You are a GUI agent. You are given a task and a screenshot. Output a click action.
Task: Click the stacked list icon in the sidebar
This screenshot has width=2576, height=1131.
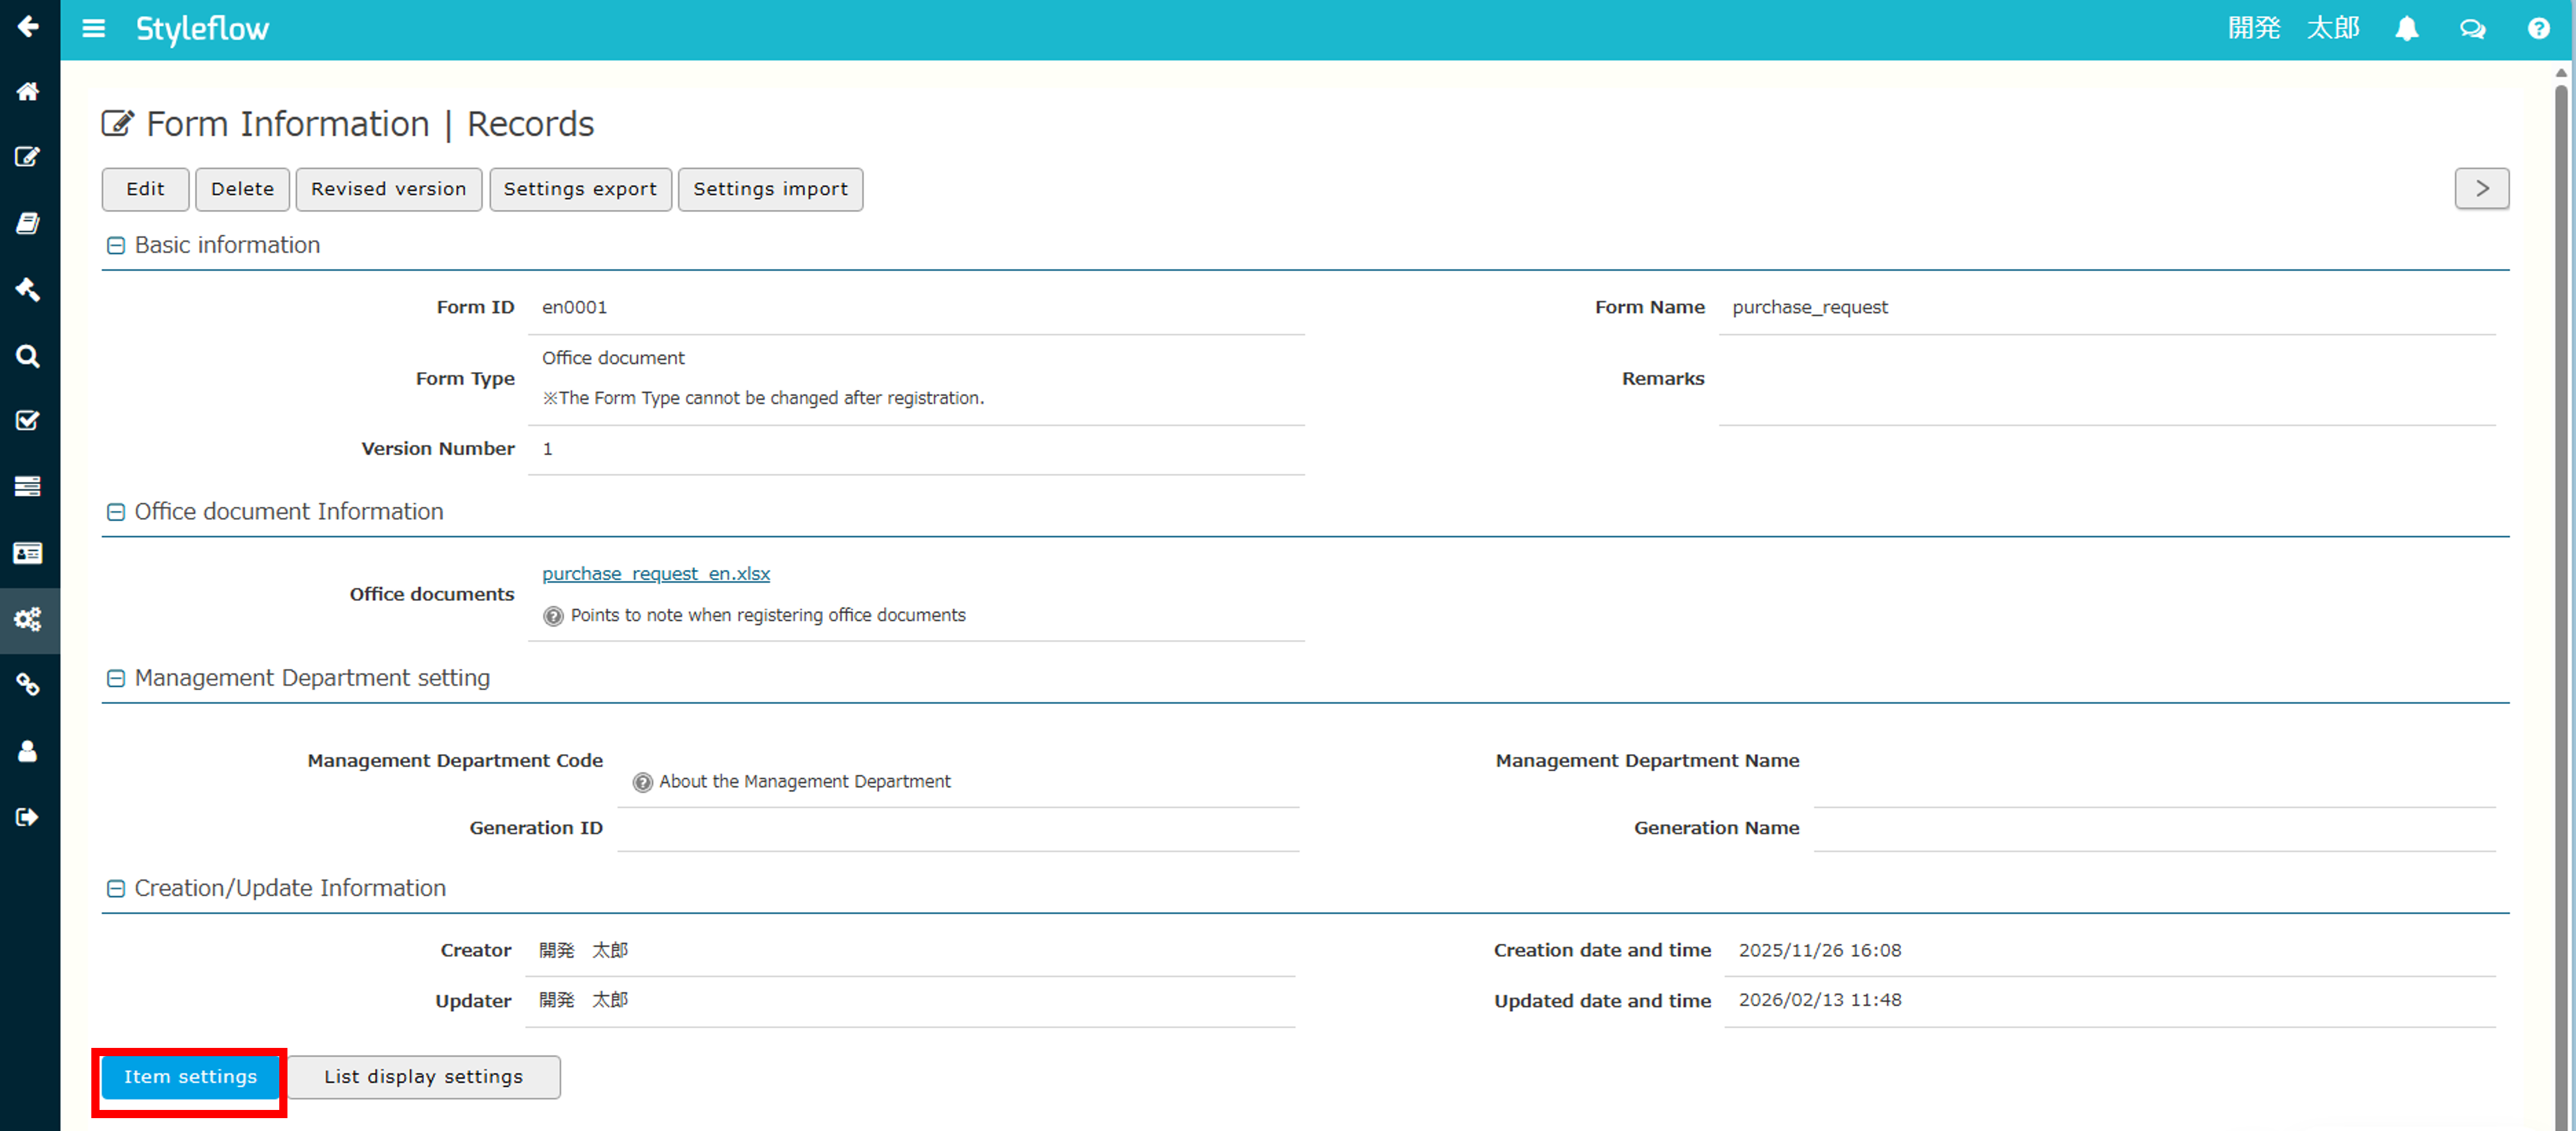point(28,487)
